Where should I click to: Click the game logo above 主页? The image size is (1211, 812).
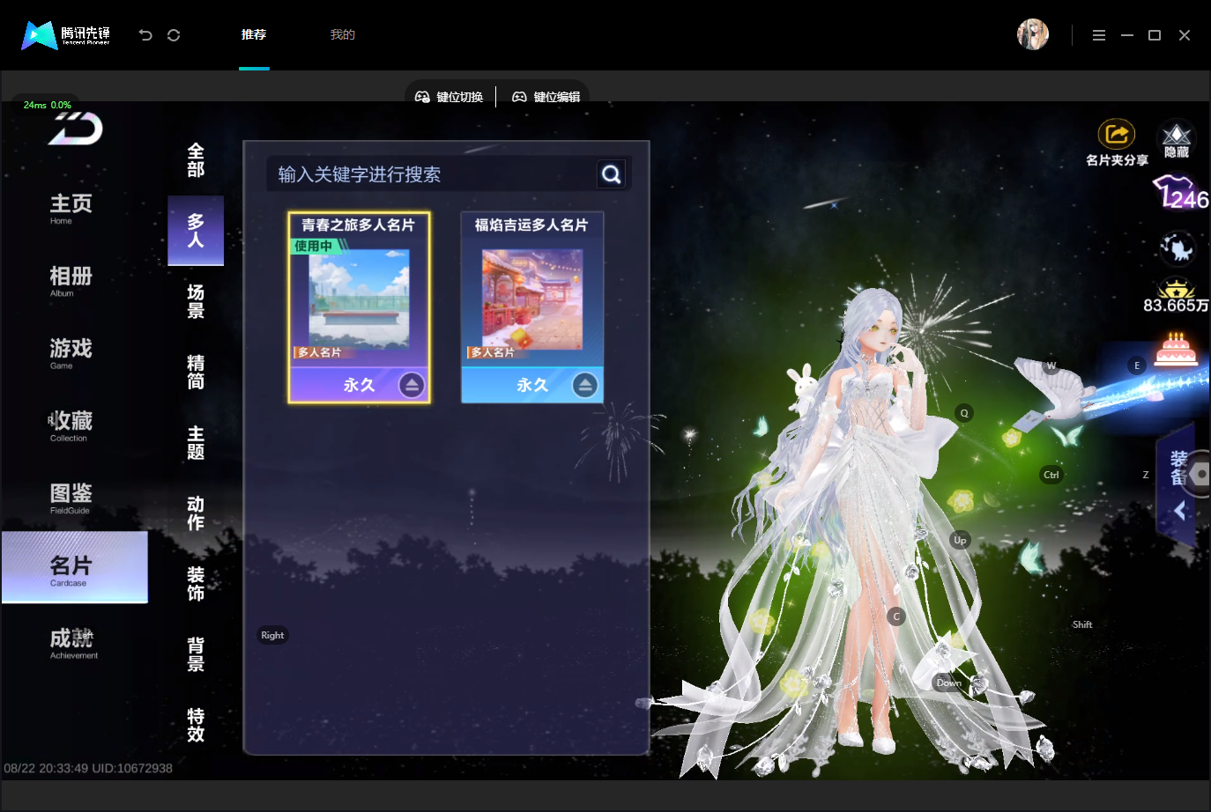[76, 129]
